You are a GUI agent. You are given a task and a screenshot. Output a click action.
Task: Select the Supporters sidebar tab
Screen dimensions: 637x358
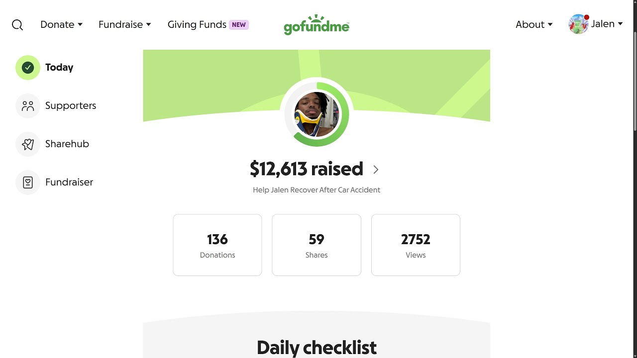71,105
